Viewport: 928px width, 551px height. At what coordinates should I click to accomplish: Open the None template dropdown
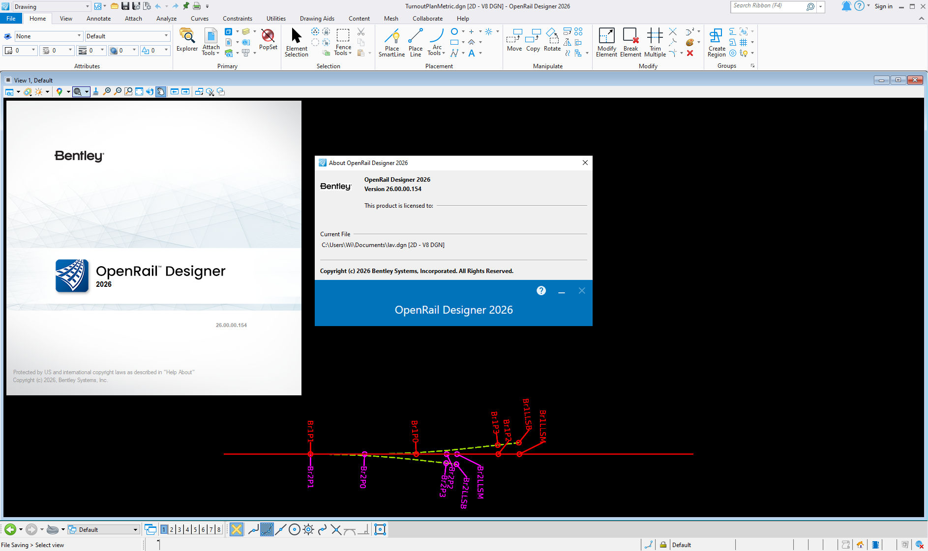(x=48, y=36)
